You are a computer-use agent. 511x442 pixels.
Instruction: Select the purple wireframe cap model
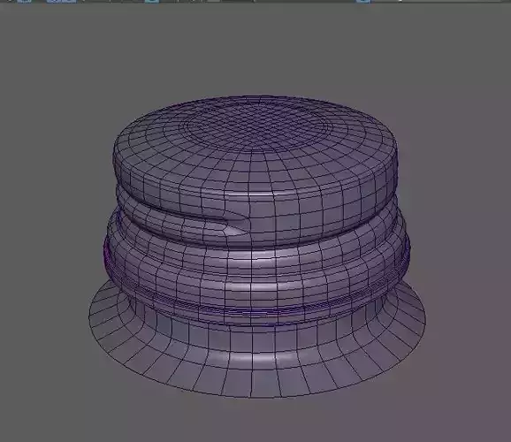(257, 247)
